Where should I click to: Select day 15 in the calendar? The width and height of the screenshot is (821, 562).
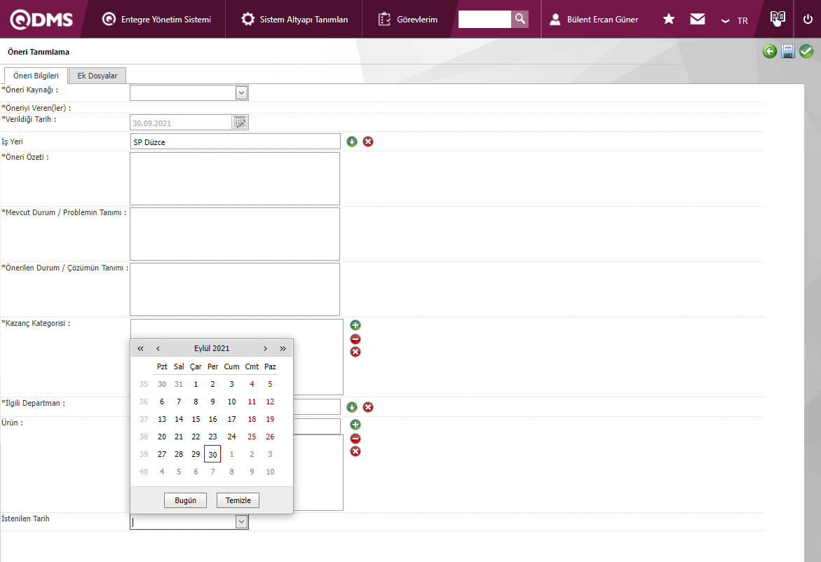(x=196, y=419)
